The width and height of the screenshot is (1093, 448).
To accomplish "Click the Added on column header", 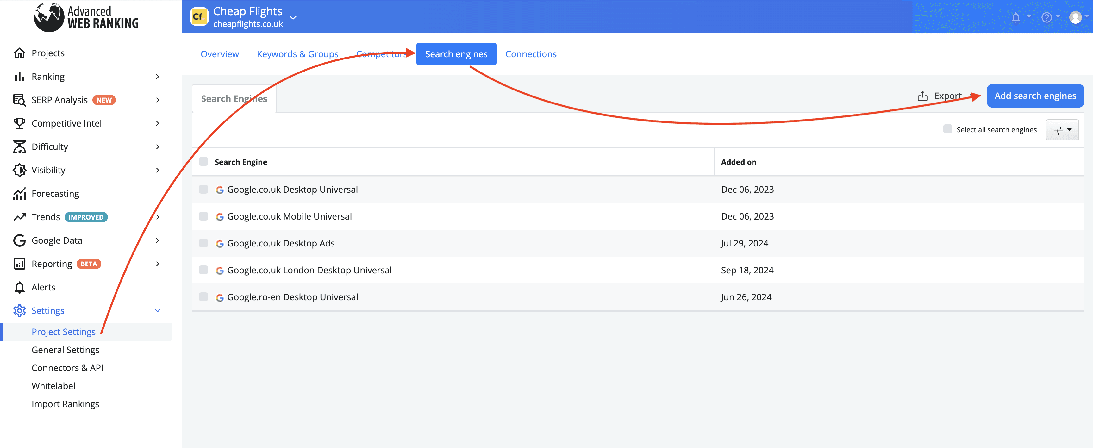I will (x=739, y=162).
